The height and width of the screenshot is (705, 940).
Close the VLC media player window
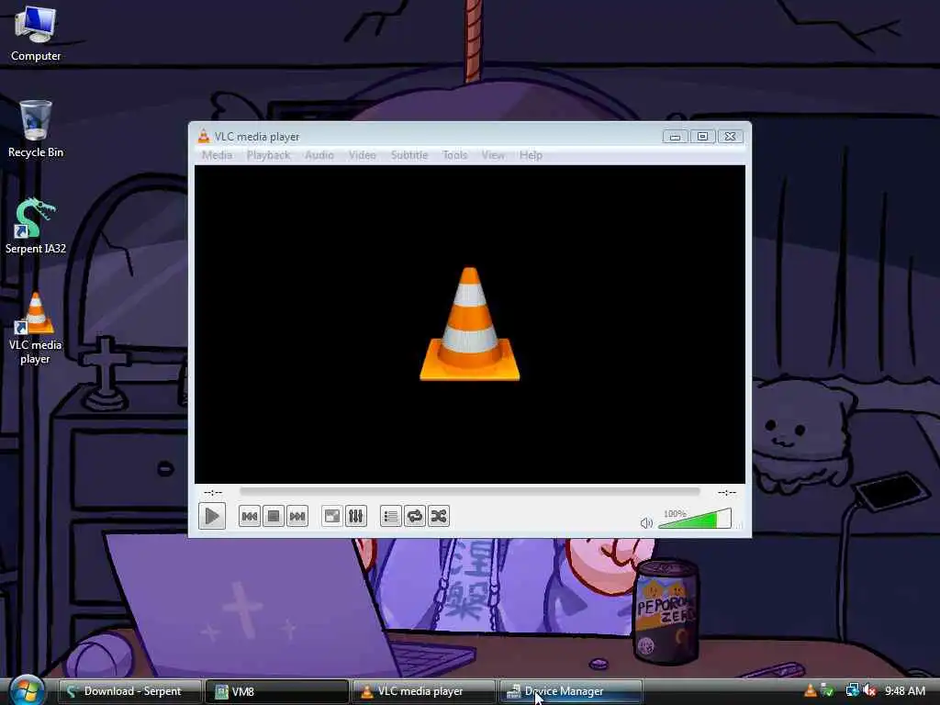click(x=730, y=137)
